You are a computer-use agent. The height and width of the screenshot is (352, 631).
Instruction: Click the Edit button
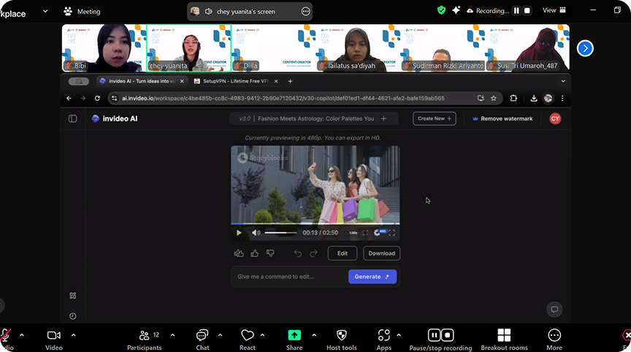coord(342,253)
